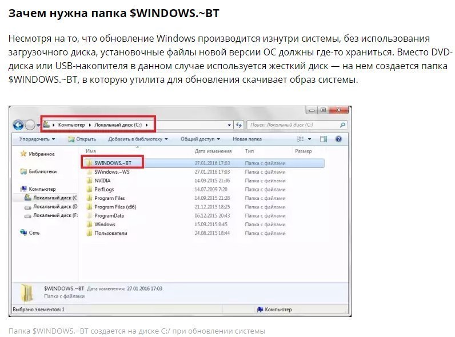This screenshot has height=337, width=455.
Task: Click the Forward navigation arrow in Explorer
Action: pyautogui.click(x=30, y=125)
